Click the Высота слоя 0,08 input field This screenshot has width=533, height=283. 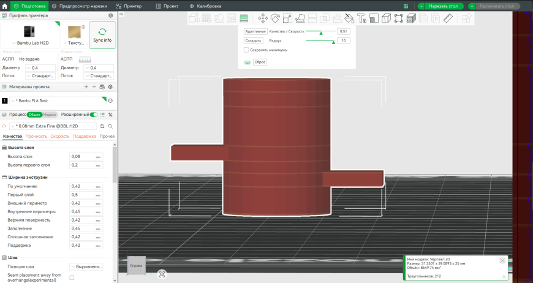(x=86, y=157)
